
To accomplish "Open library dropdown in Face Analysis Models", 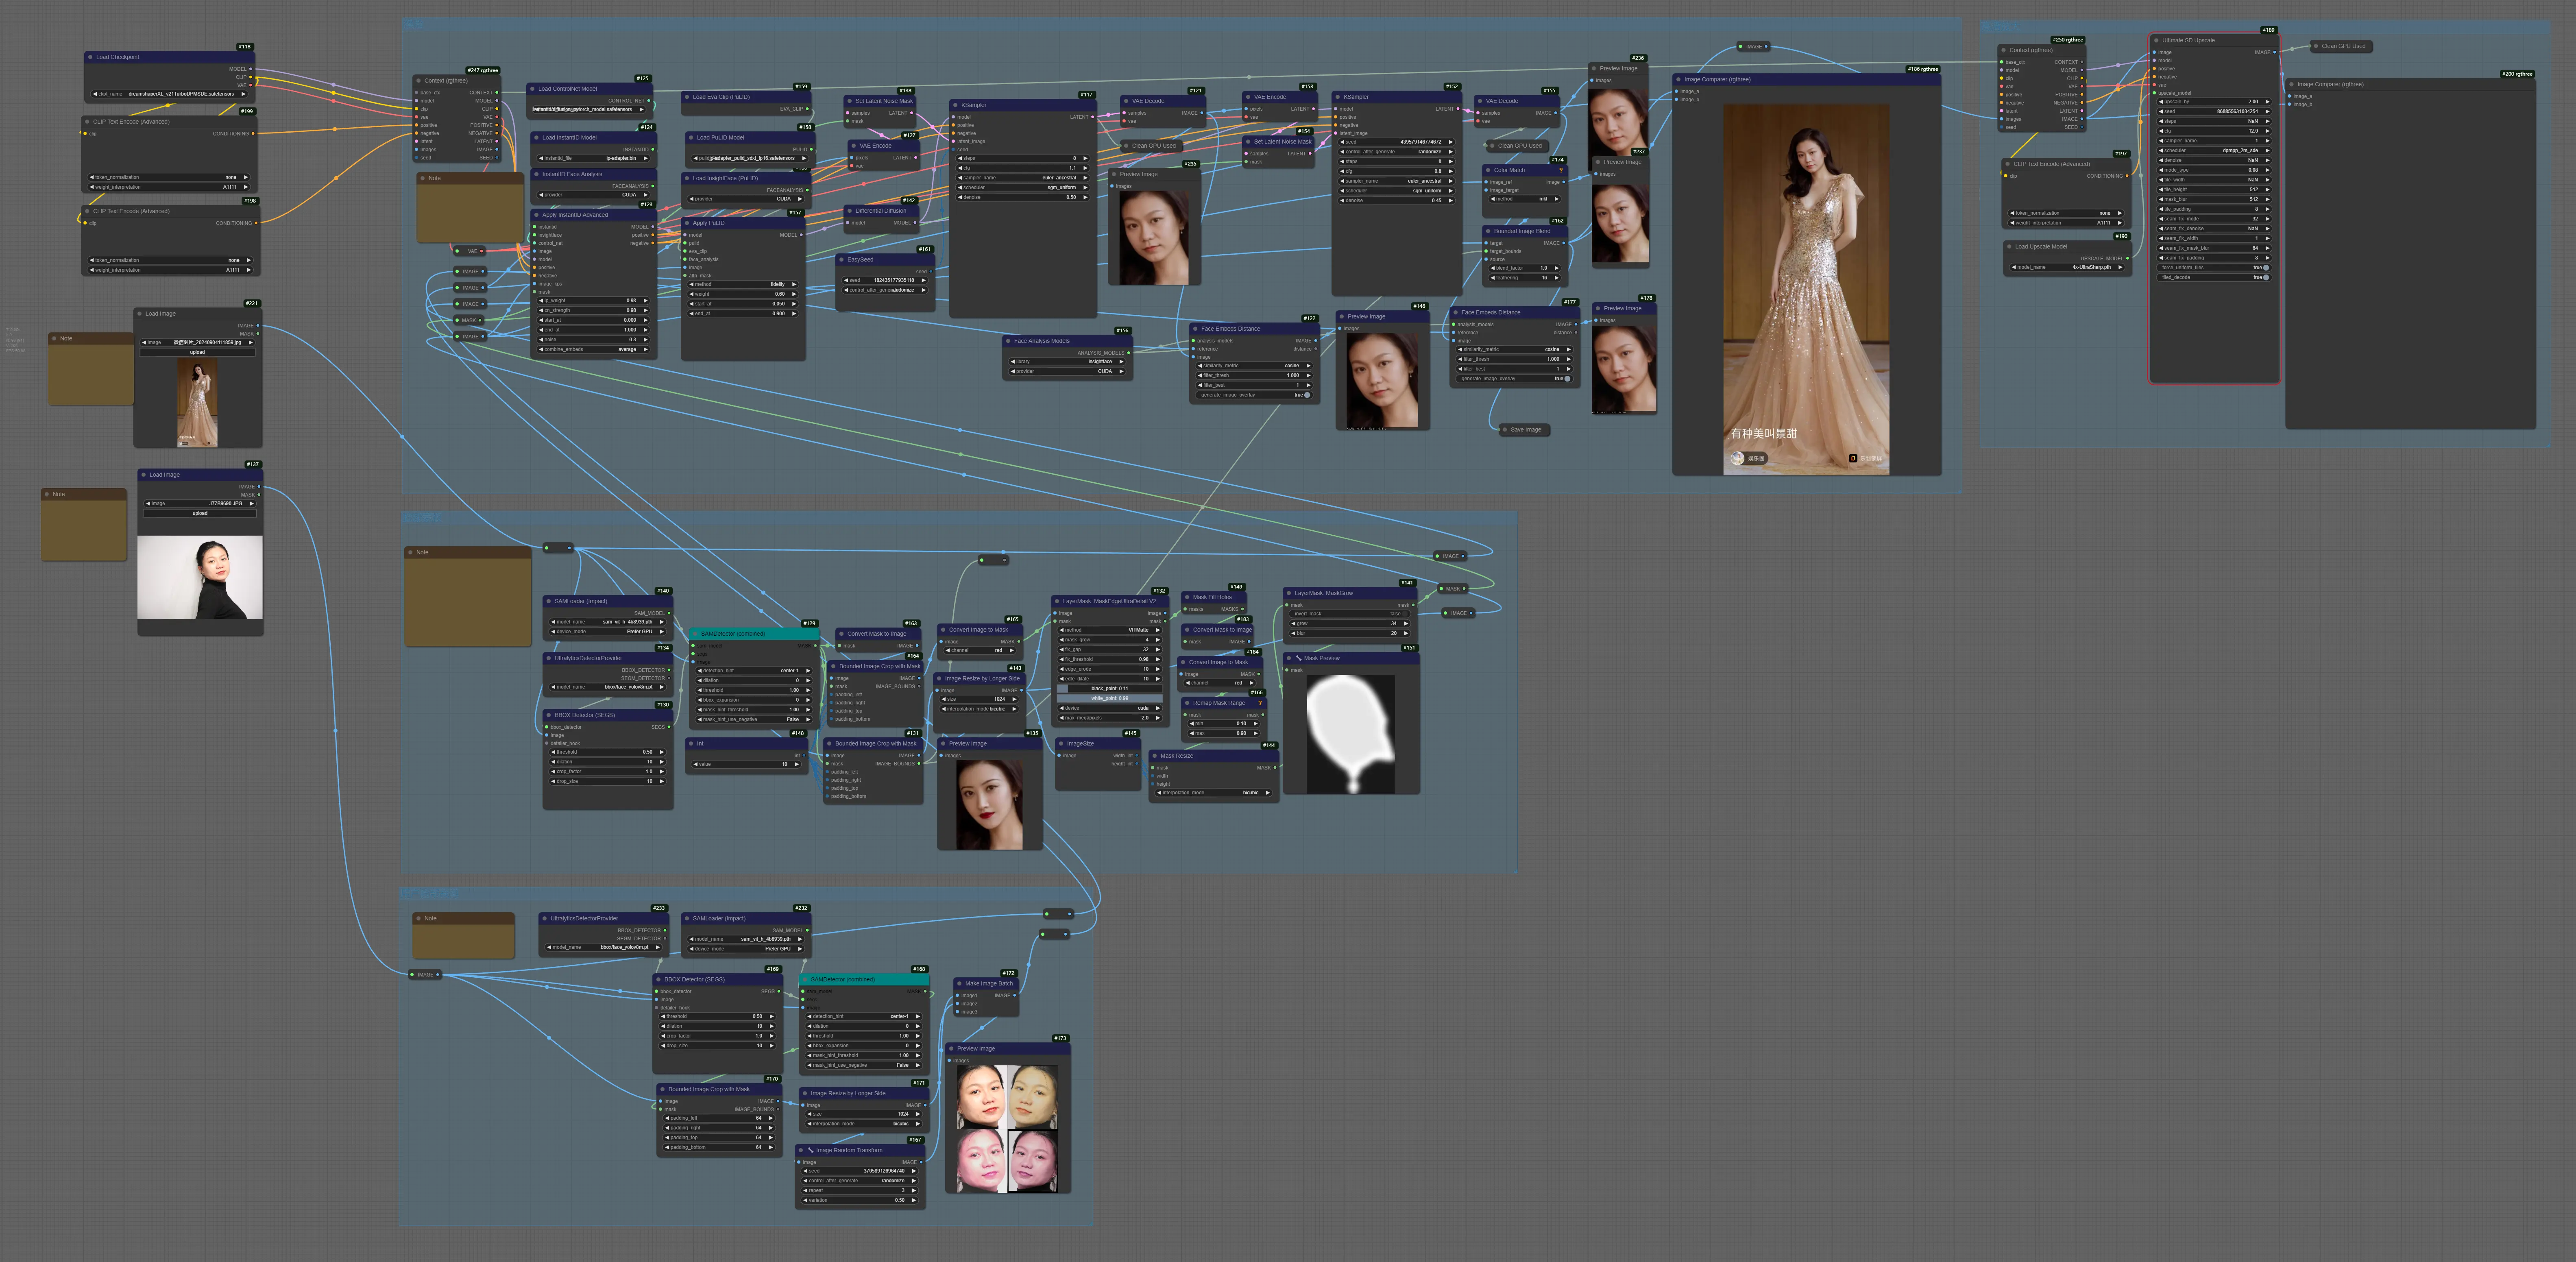I will click(1068, 362).
